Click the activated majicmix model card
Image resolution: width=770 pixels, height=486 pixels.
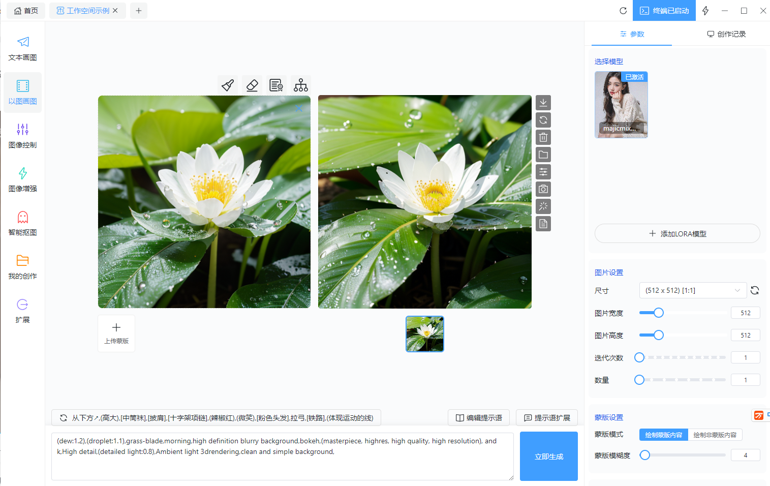click(621, 105)
